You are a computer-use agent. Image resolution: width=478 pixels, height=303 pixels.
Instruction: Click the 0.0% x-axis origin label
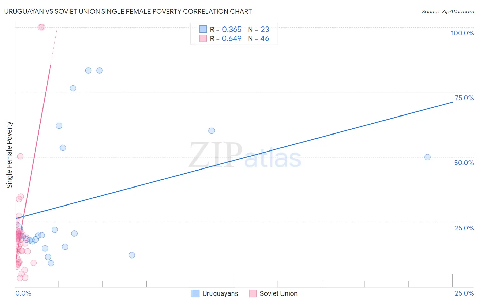23,293
